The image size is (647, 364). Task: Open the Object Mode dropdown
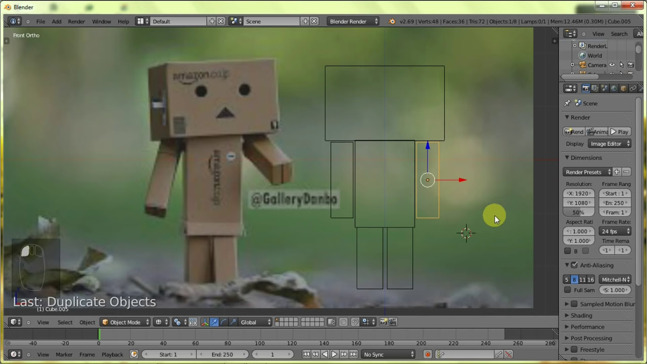pyautogui.click(x=125, y=322)
